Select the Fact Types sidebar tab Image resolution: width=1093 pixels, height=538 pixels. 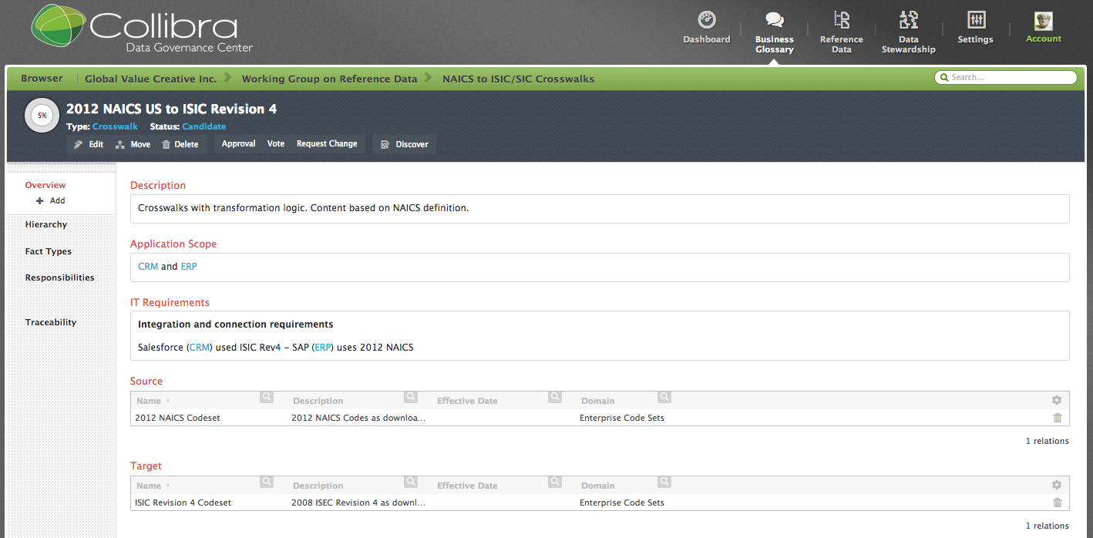pyautogui.click(x=48, y=251)
